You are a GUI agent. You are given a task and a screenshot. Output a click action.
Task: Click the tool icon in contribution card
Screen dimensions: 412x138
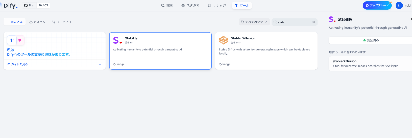(12, 40)
